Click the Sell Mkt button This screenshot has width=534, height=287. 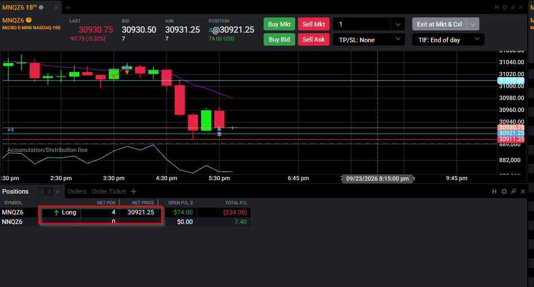(314, 24)
